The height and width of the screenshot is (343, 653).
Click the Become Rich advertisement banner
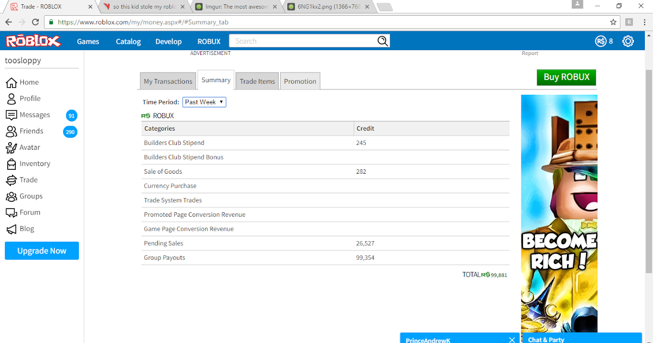559,213
